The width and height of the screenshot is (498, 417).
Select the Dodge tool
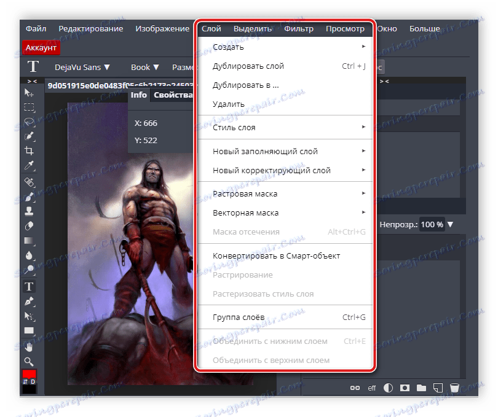[x=30, y=270]
